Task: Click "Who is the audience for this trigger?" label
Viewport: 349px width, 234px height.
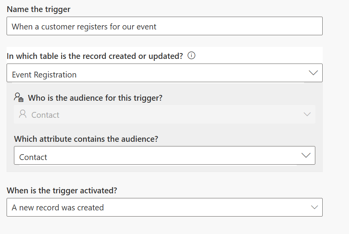Action: 95,98
